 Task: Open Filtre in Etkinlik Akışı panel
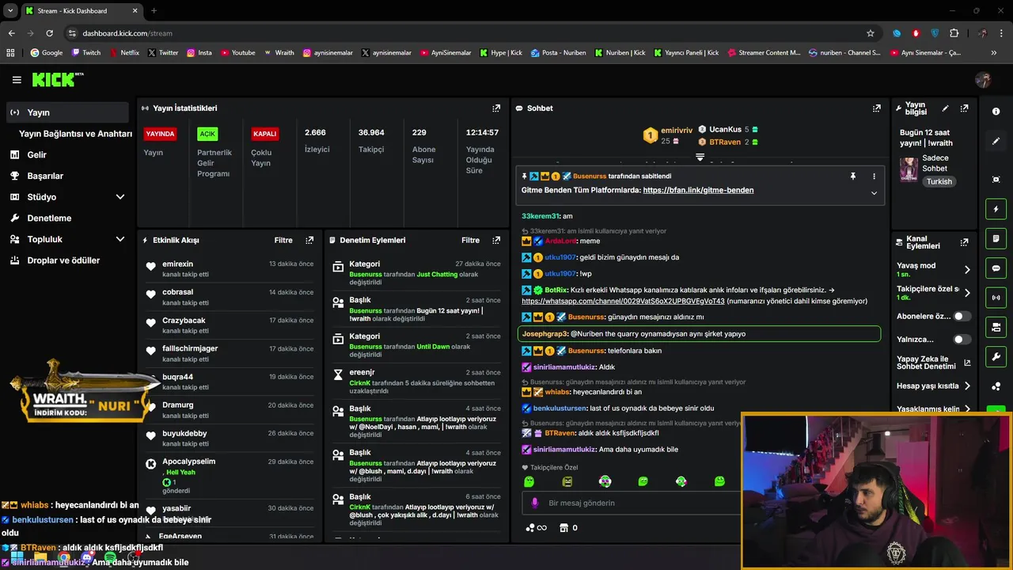283,240
